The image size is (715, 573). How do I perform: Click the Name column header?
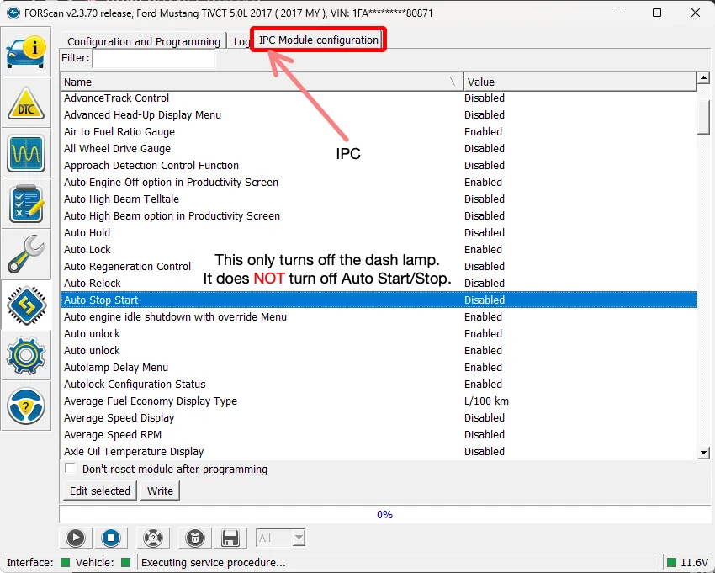262,82
